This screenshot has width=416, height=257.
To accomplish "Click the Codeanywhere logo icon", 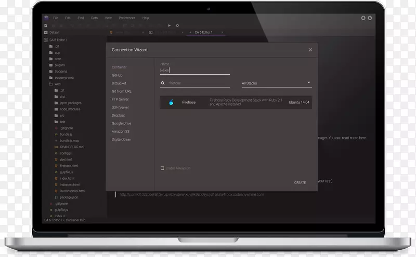I will pos(46,18).
